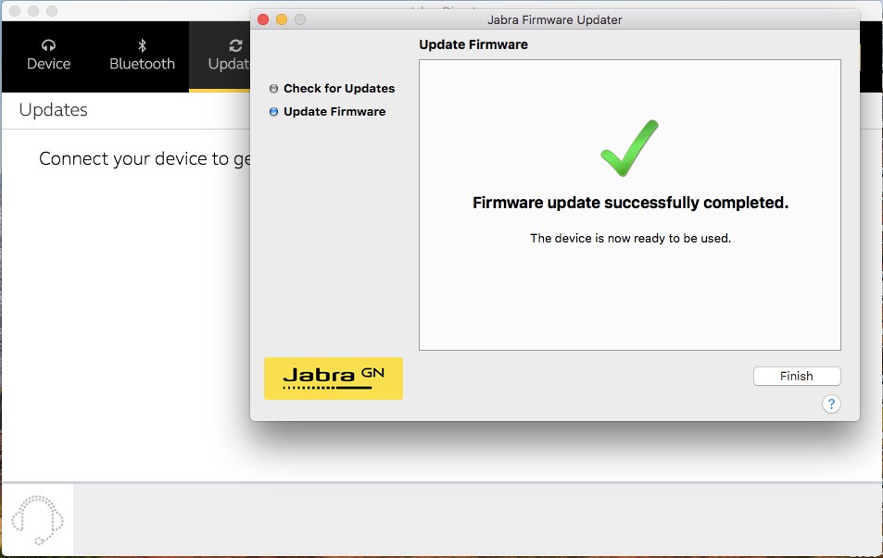883x558 pixels.
Task: Select the Check for Updates step
Action: [333, 88]
